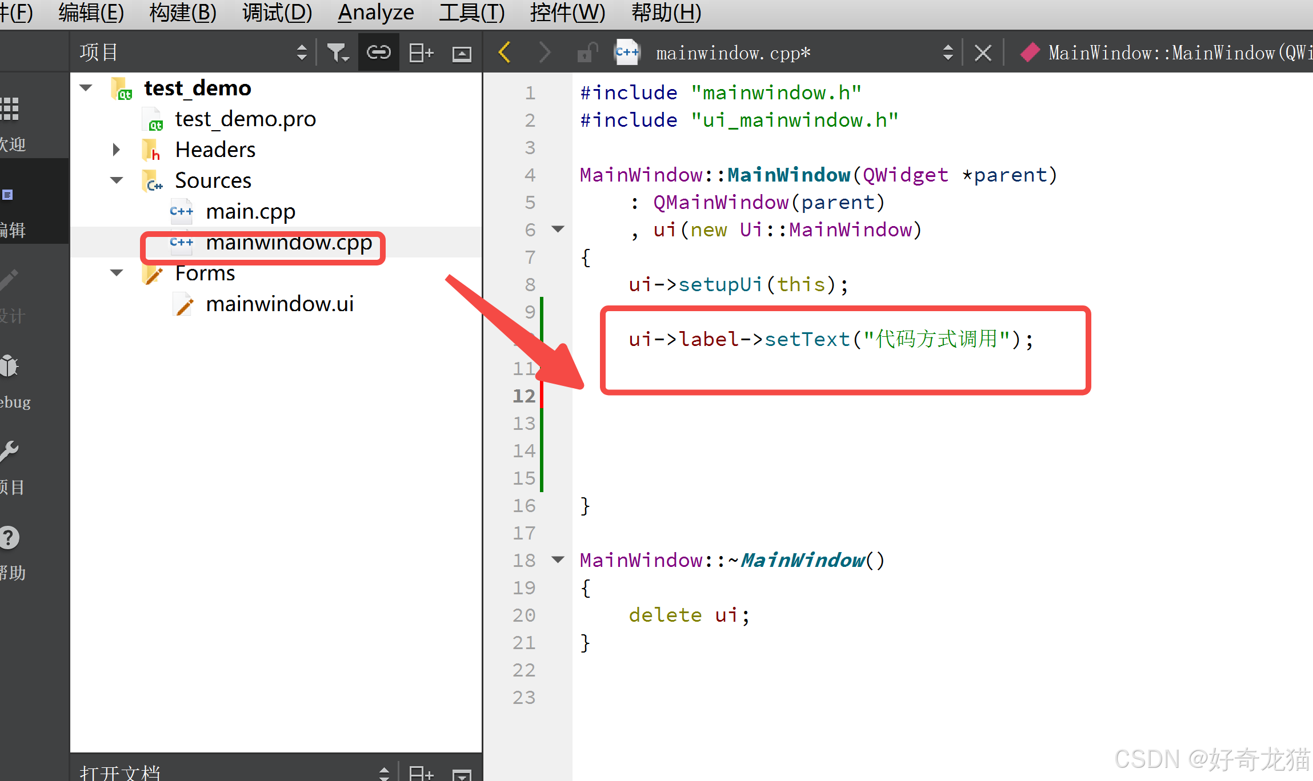This screenshot has width=1313, height=781.
Task: Click the link/chain icon in toolbar
Action: 377,51
